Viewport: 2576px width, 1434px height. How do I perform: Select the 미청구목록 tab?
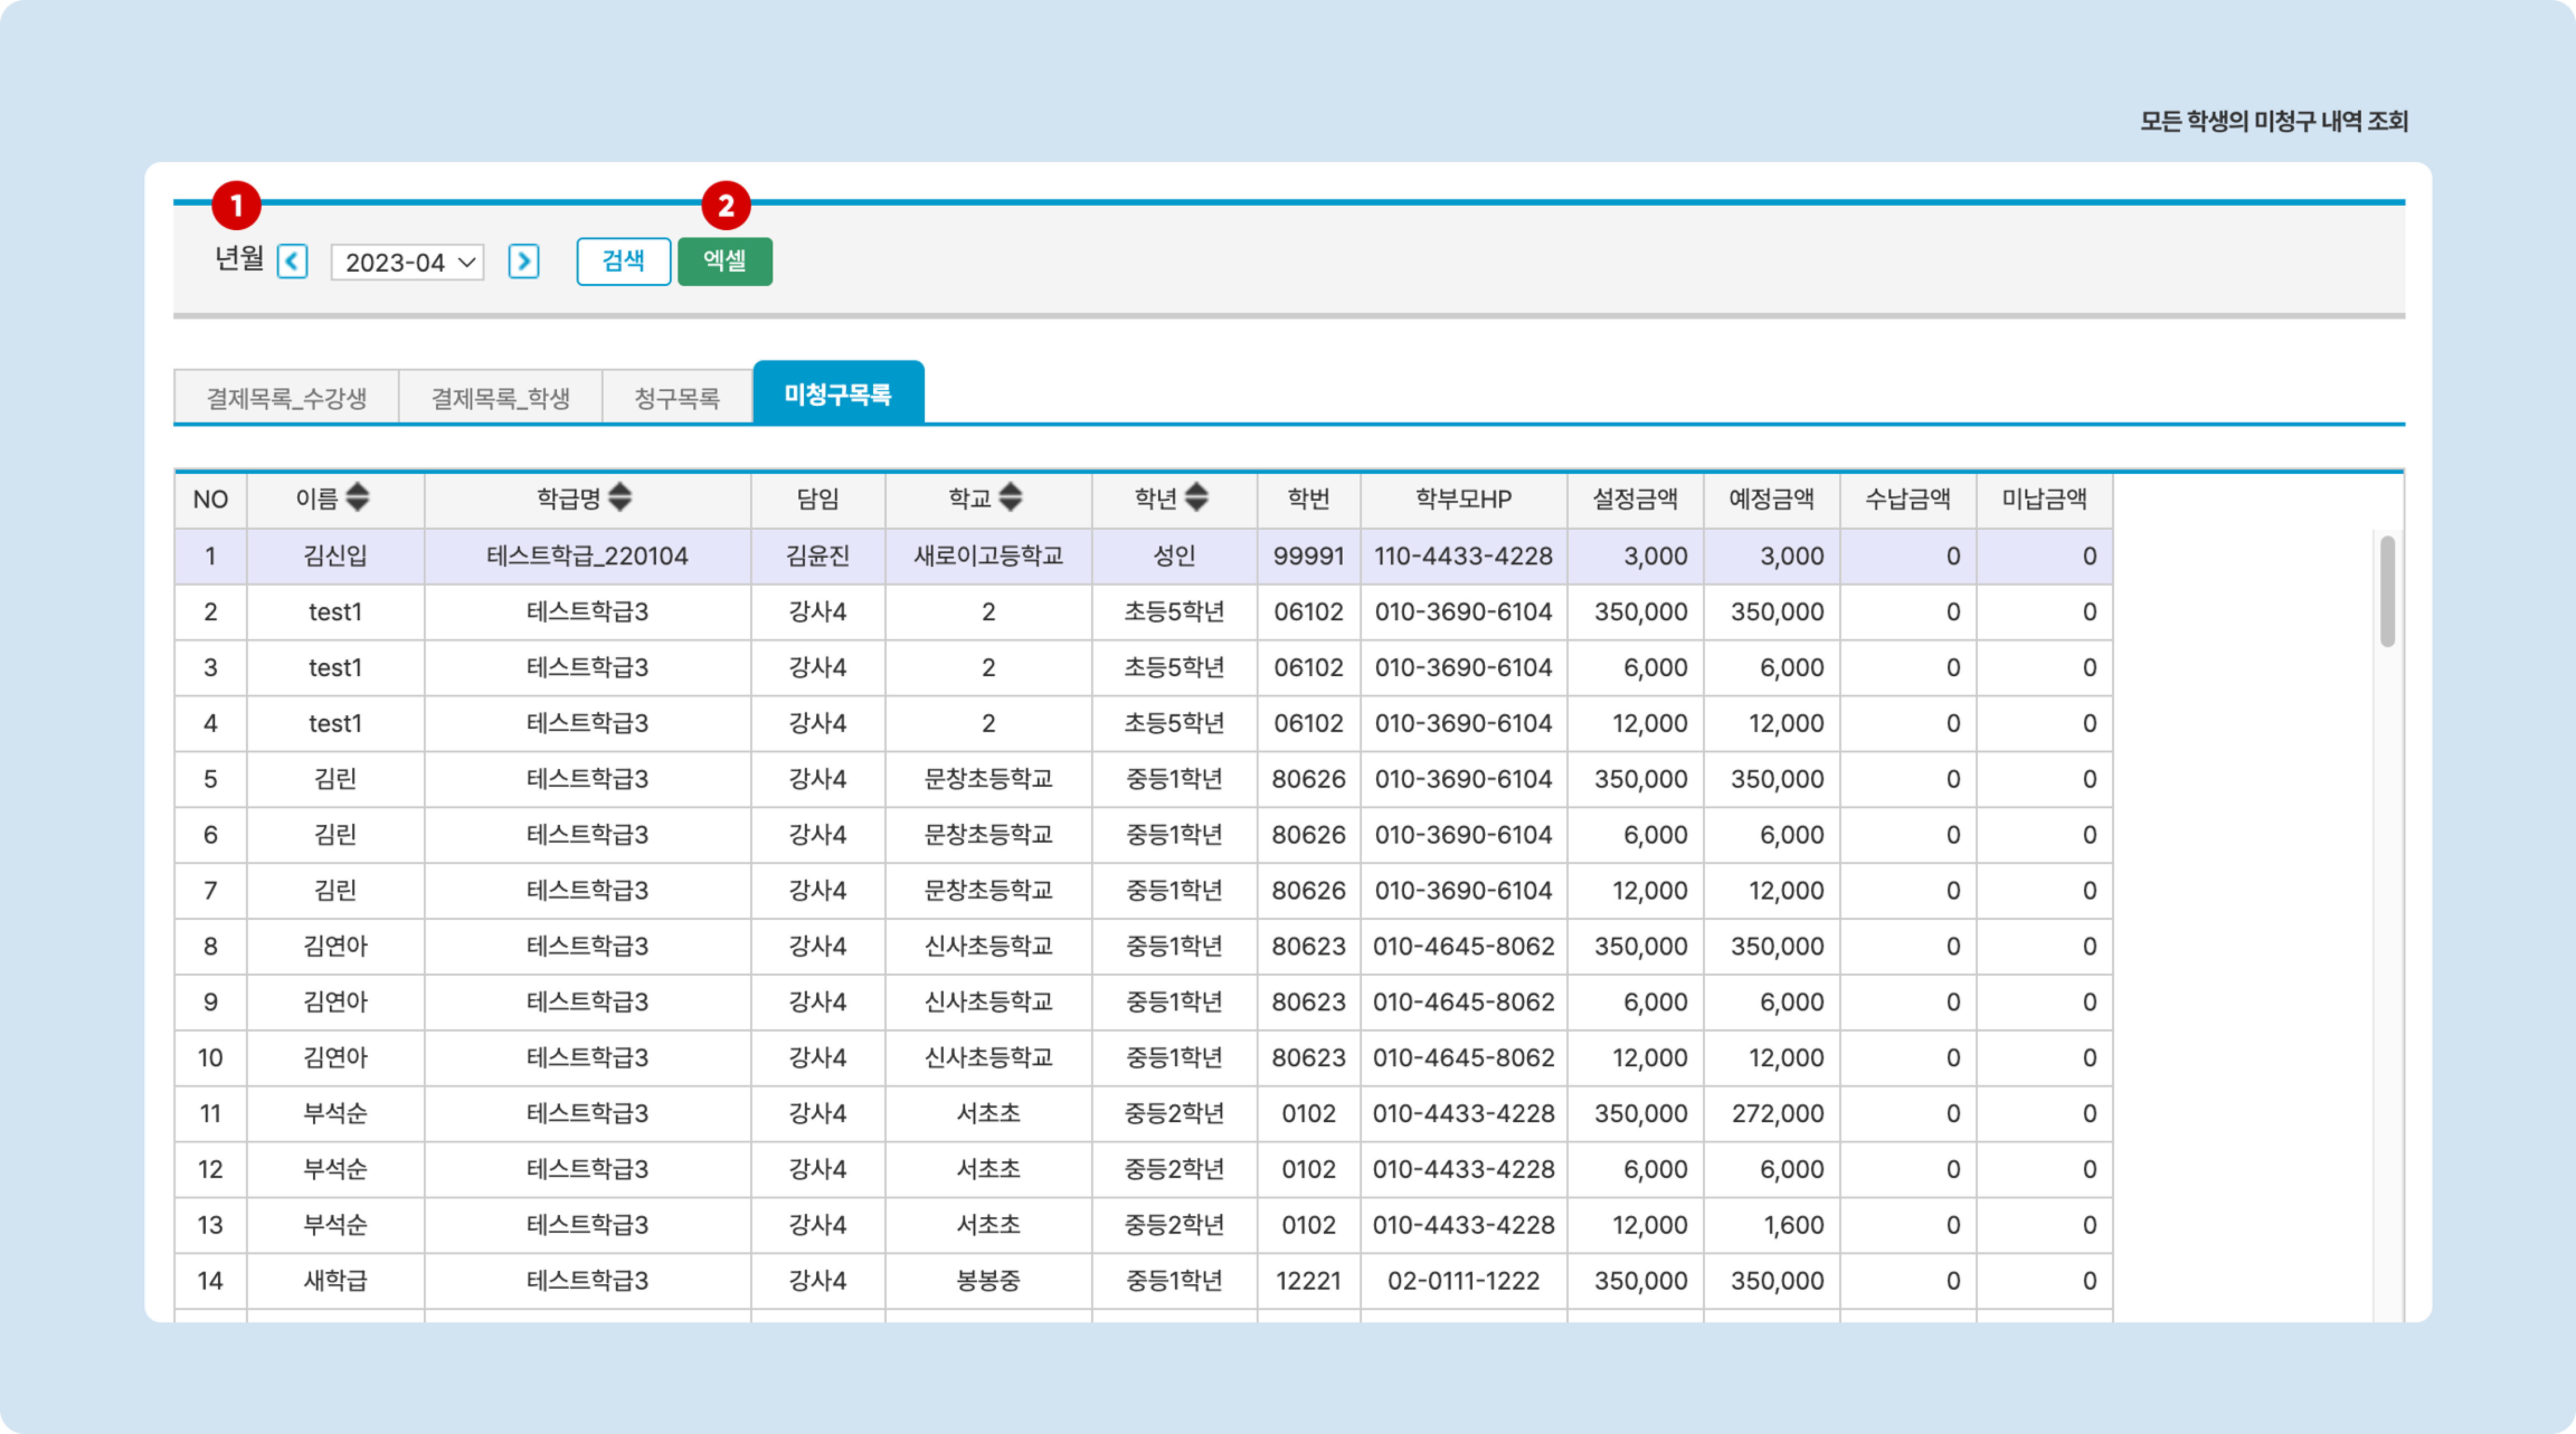tap(838, 394)
